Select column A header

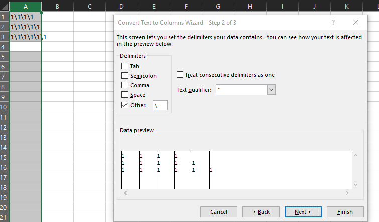point(25,6)
